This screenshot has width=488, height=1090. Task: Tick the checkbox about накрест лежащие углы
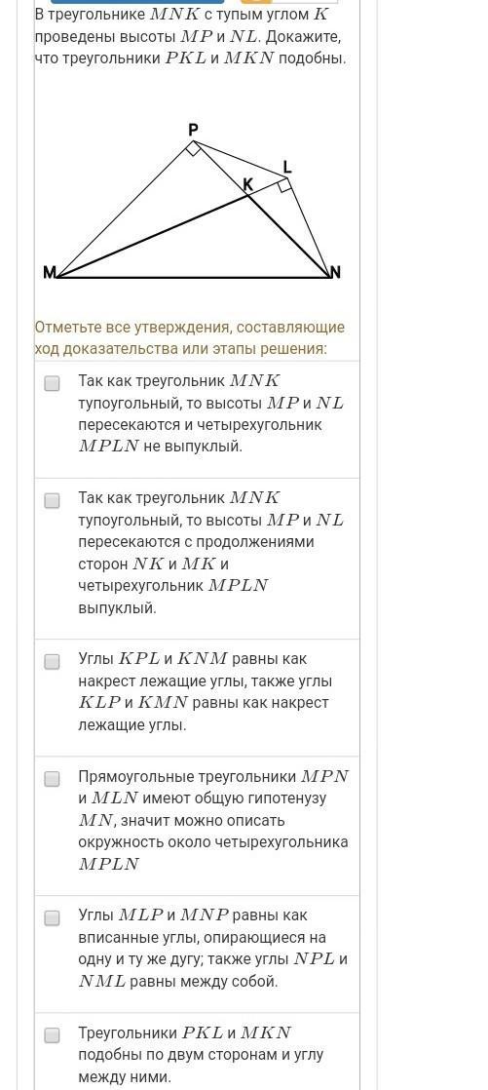(x=52, y=661)
